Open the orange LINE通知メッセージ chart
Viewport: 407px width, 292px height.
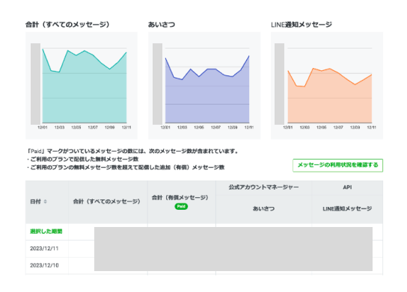[x=327, y=85]
